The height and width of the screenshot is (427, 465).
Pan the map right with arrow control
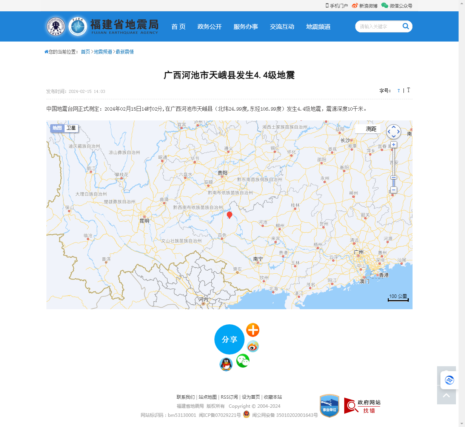tap(399, 132)
